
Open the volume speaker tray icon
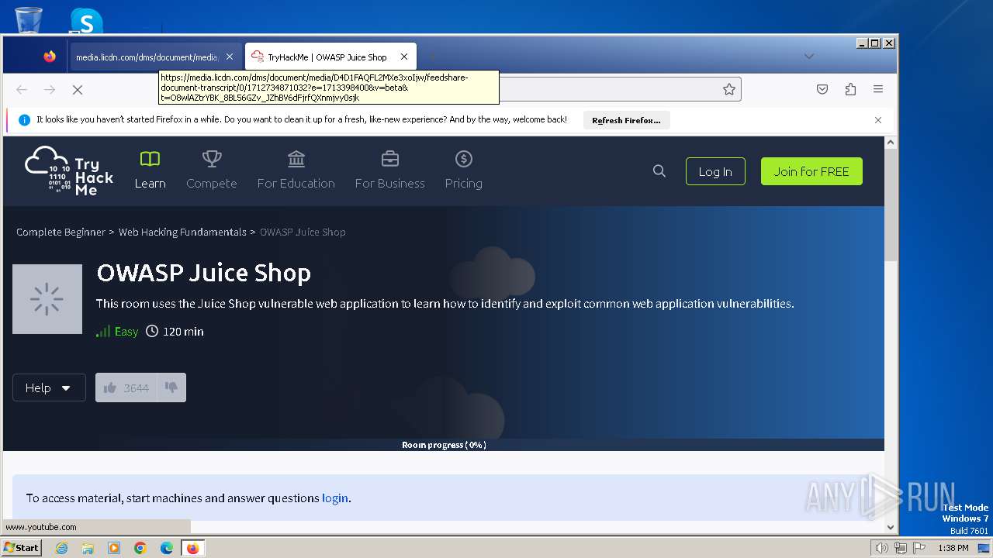(882, 548)
